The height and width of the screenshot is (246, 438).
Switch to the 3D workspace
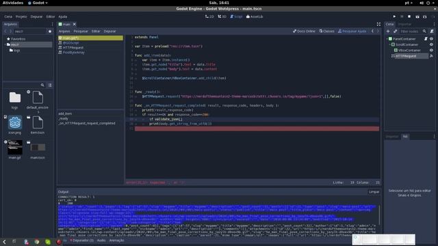point(222,16)
